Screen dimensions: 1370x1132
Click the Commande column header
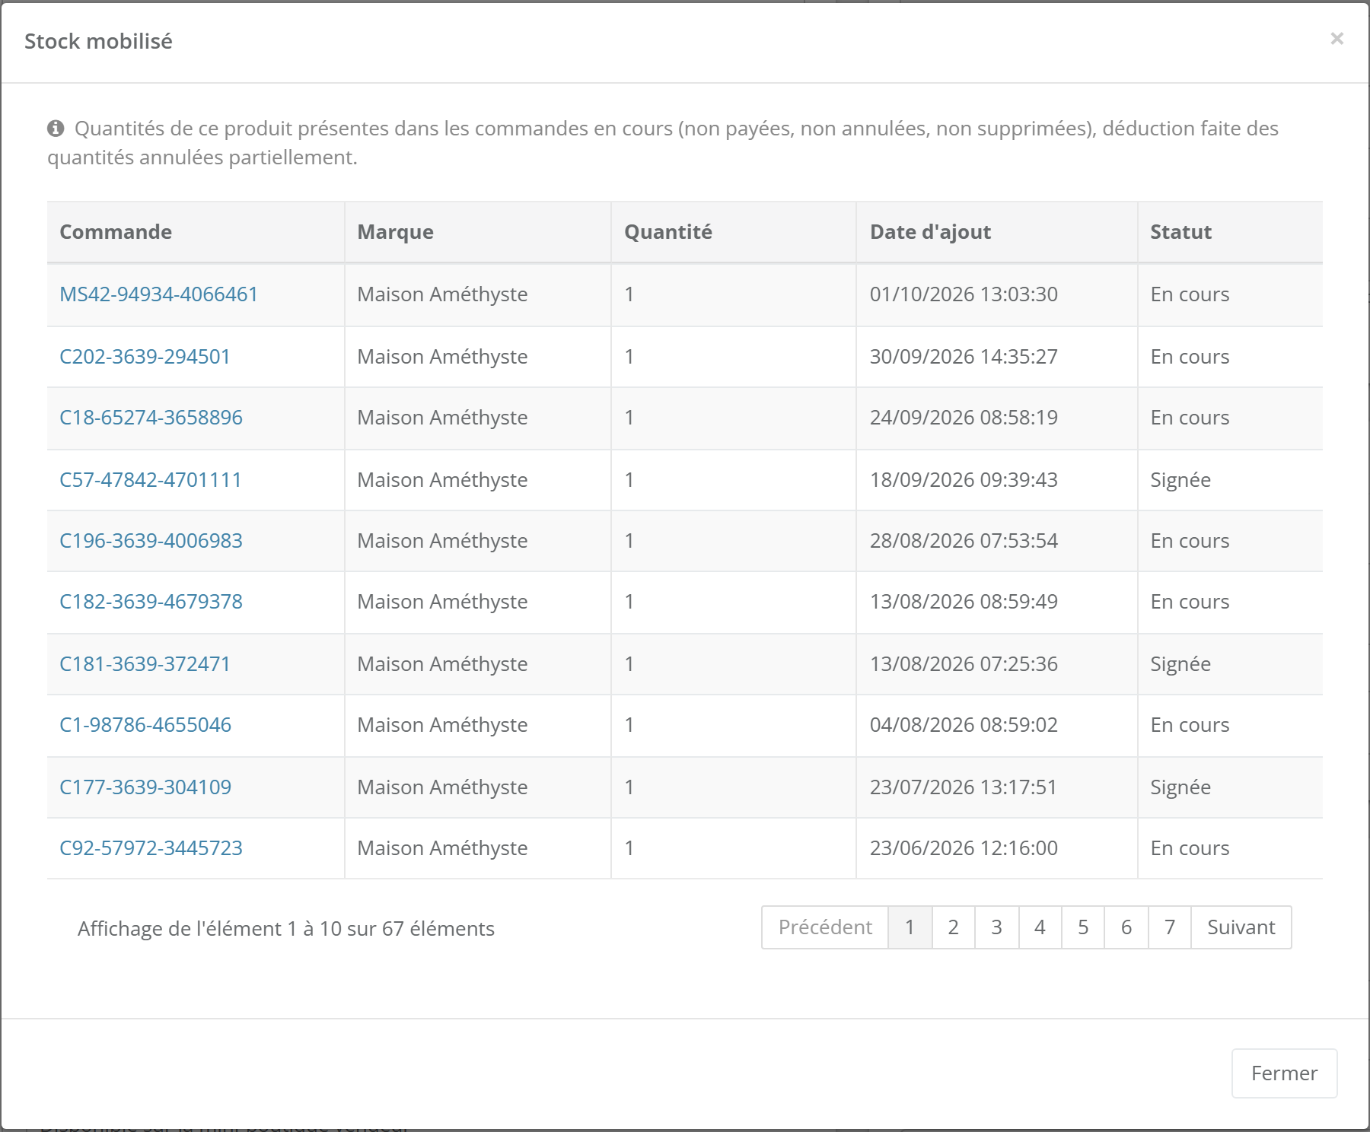pos(196,232)
